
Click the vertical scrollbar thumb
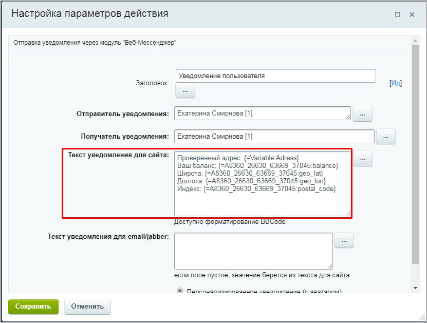pos(416,154)
